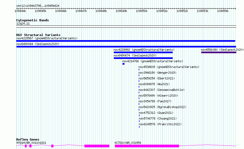Click the large magenta KCTD10 exon block

pos(147,146)
